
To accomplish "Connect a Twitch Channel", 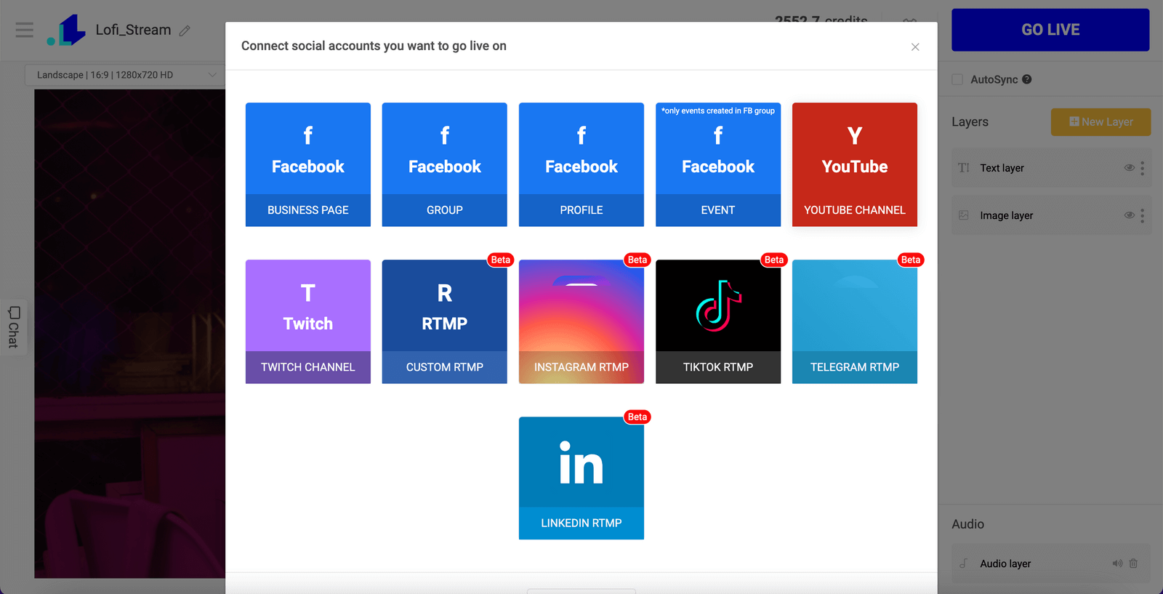I will tap(308, 321).
